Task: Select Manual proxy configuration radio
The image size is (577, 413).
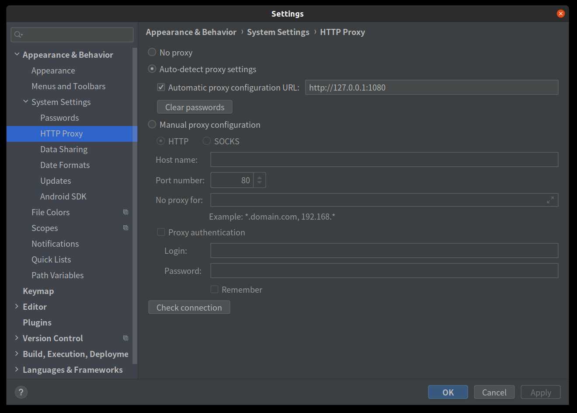Action: pyautogui.click(x=152, y=124)
